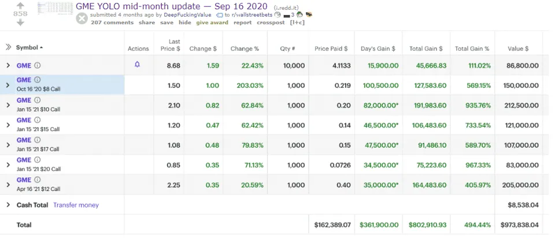Image resolution: width=555 pixels, height=239 pixels.
Task: Downvote the GME YOLO post
Action: [21, 23]
